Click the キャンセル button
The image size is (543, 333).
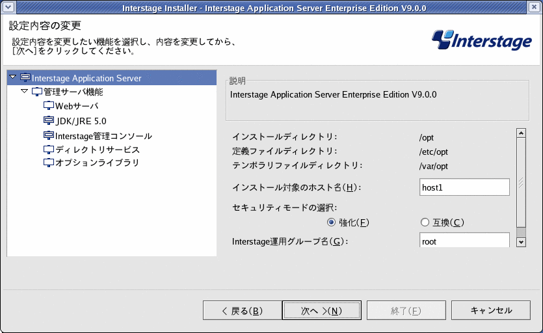tap(491, 310)
